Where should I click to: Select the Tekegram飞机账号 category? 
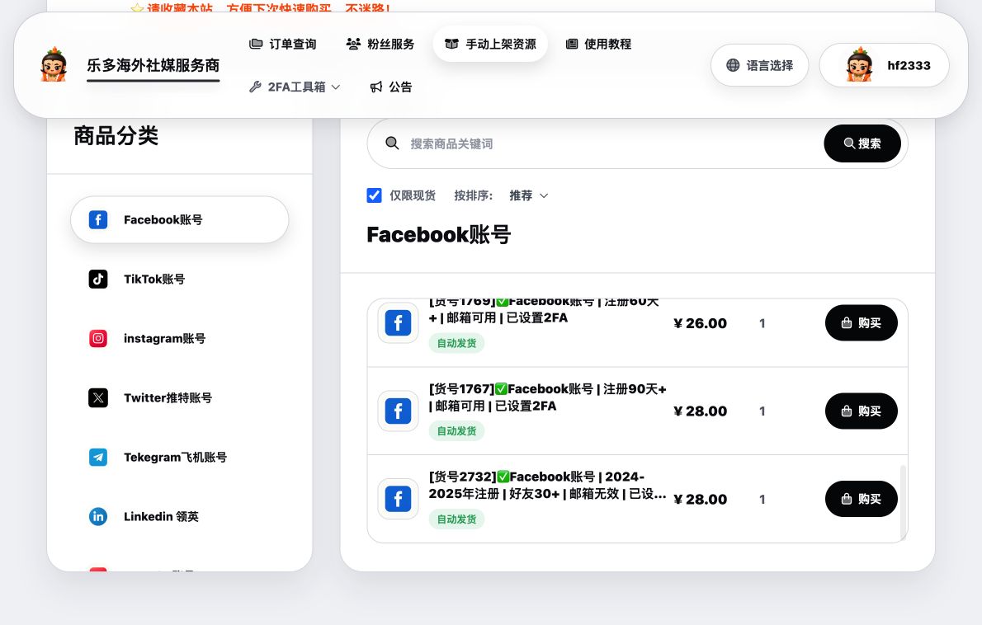point(180,458)
